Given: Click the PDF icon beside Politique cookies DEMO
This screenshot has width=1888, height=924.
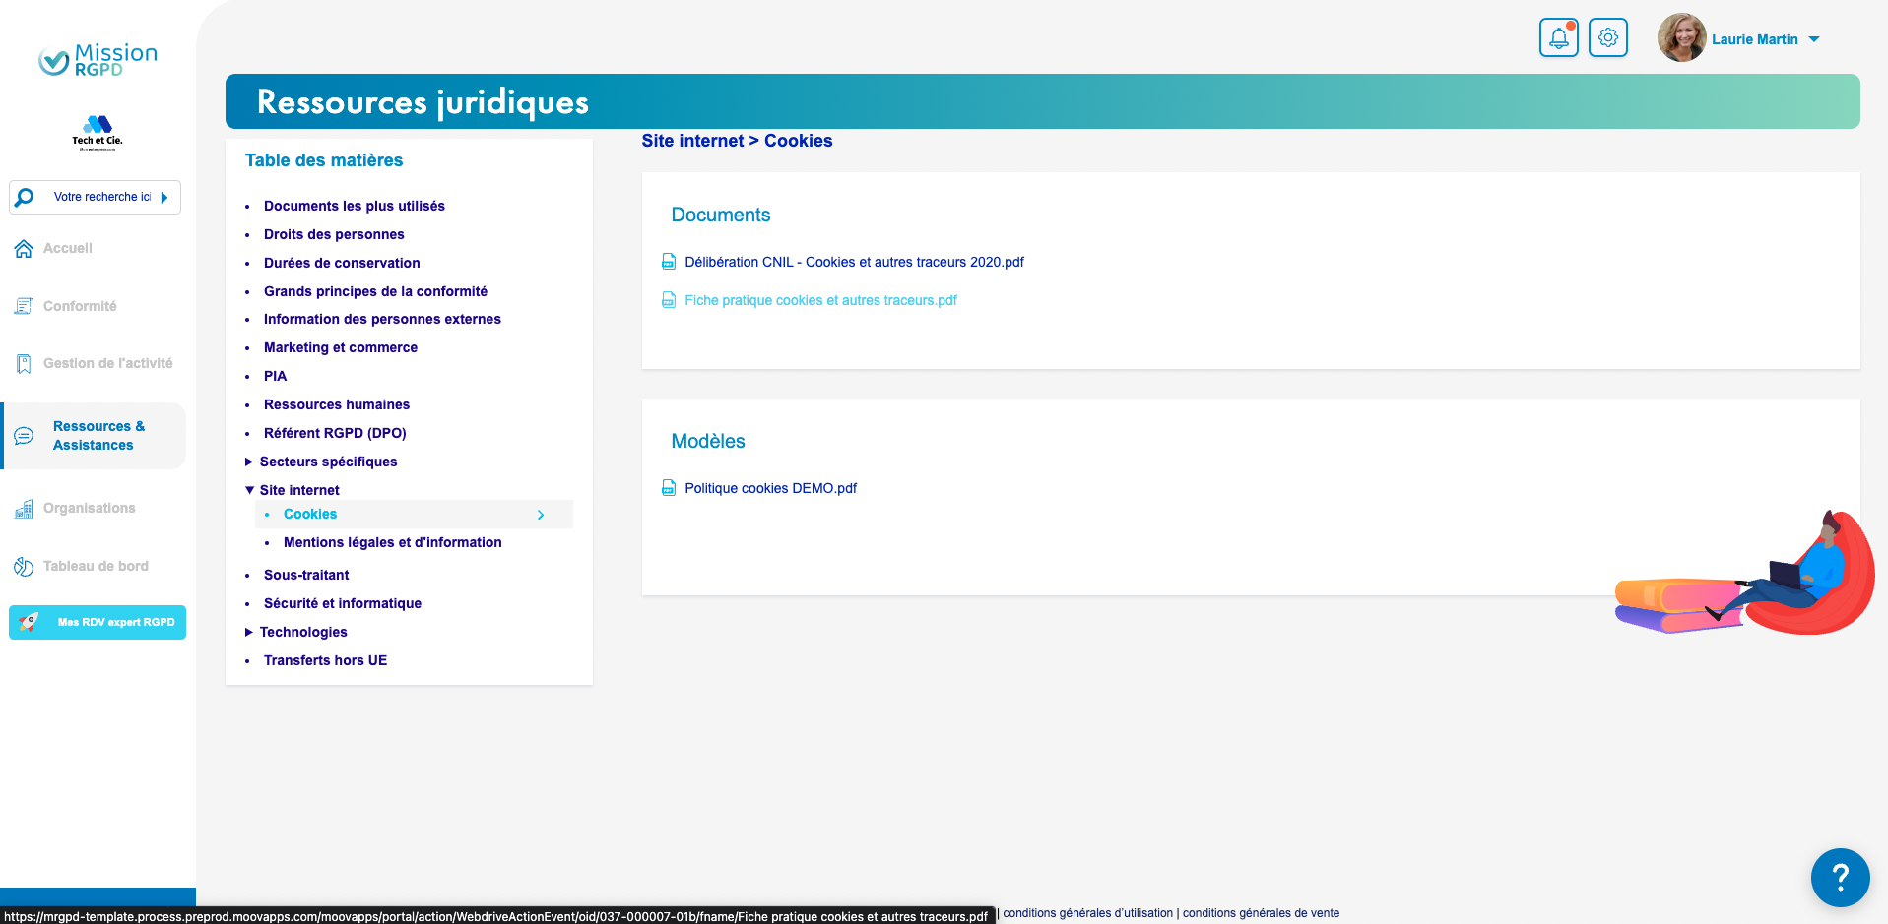Looking at the screenshot, I should 669,488.
